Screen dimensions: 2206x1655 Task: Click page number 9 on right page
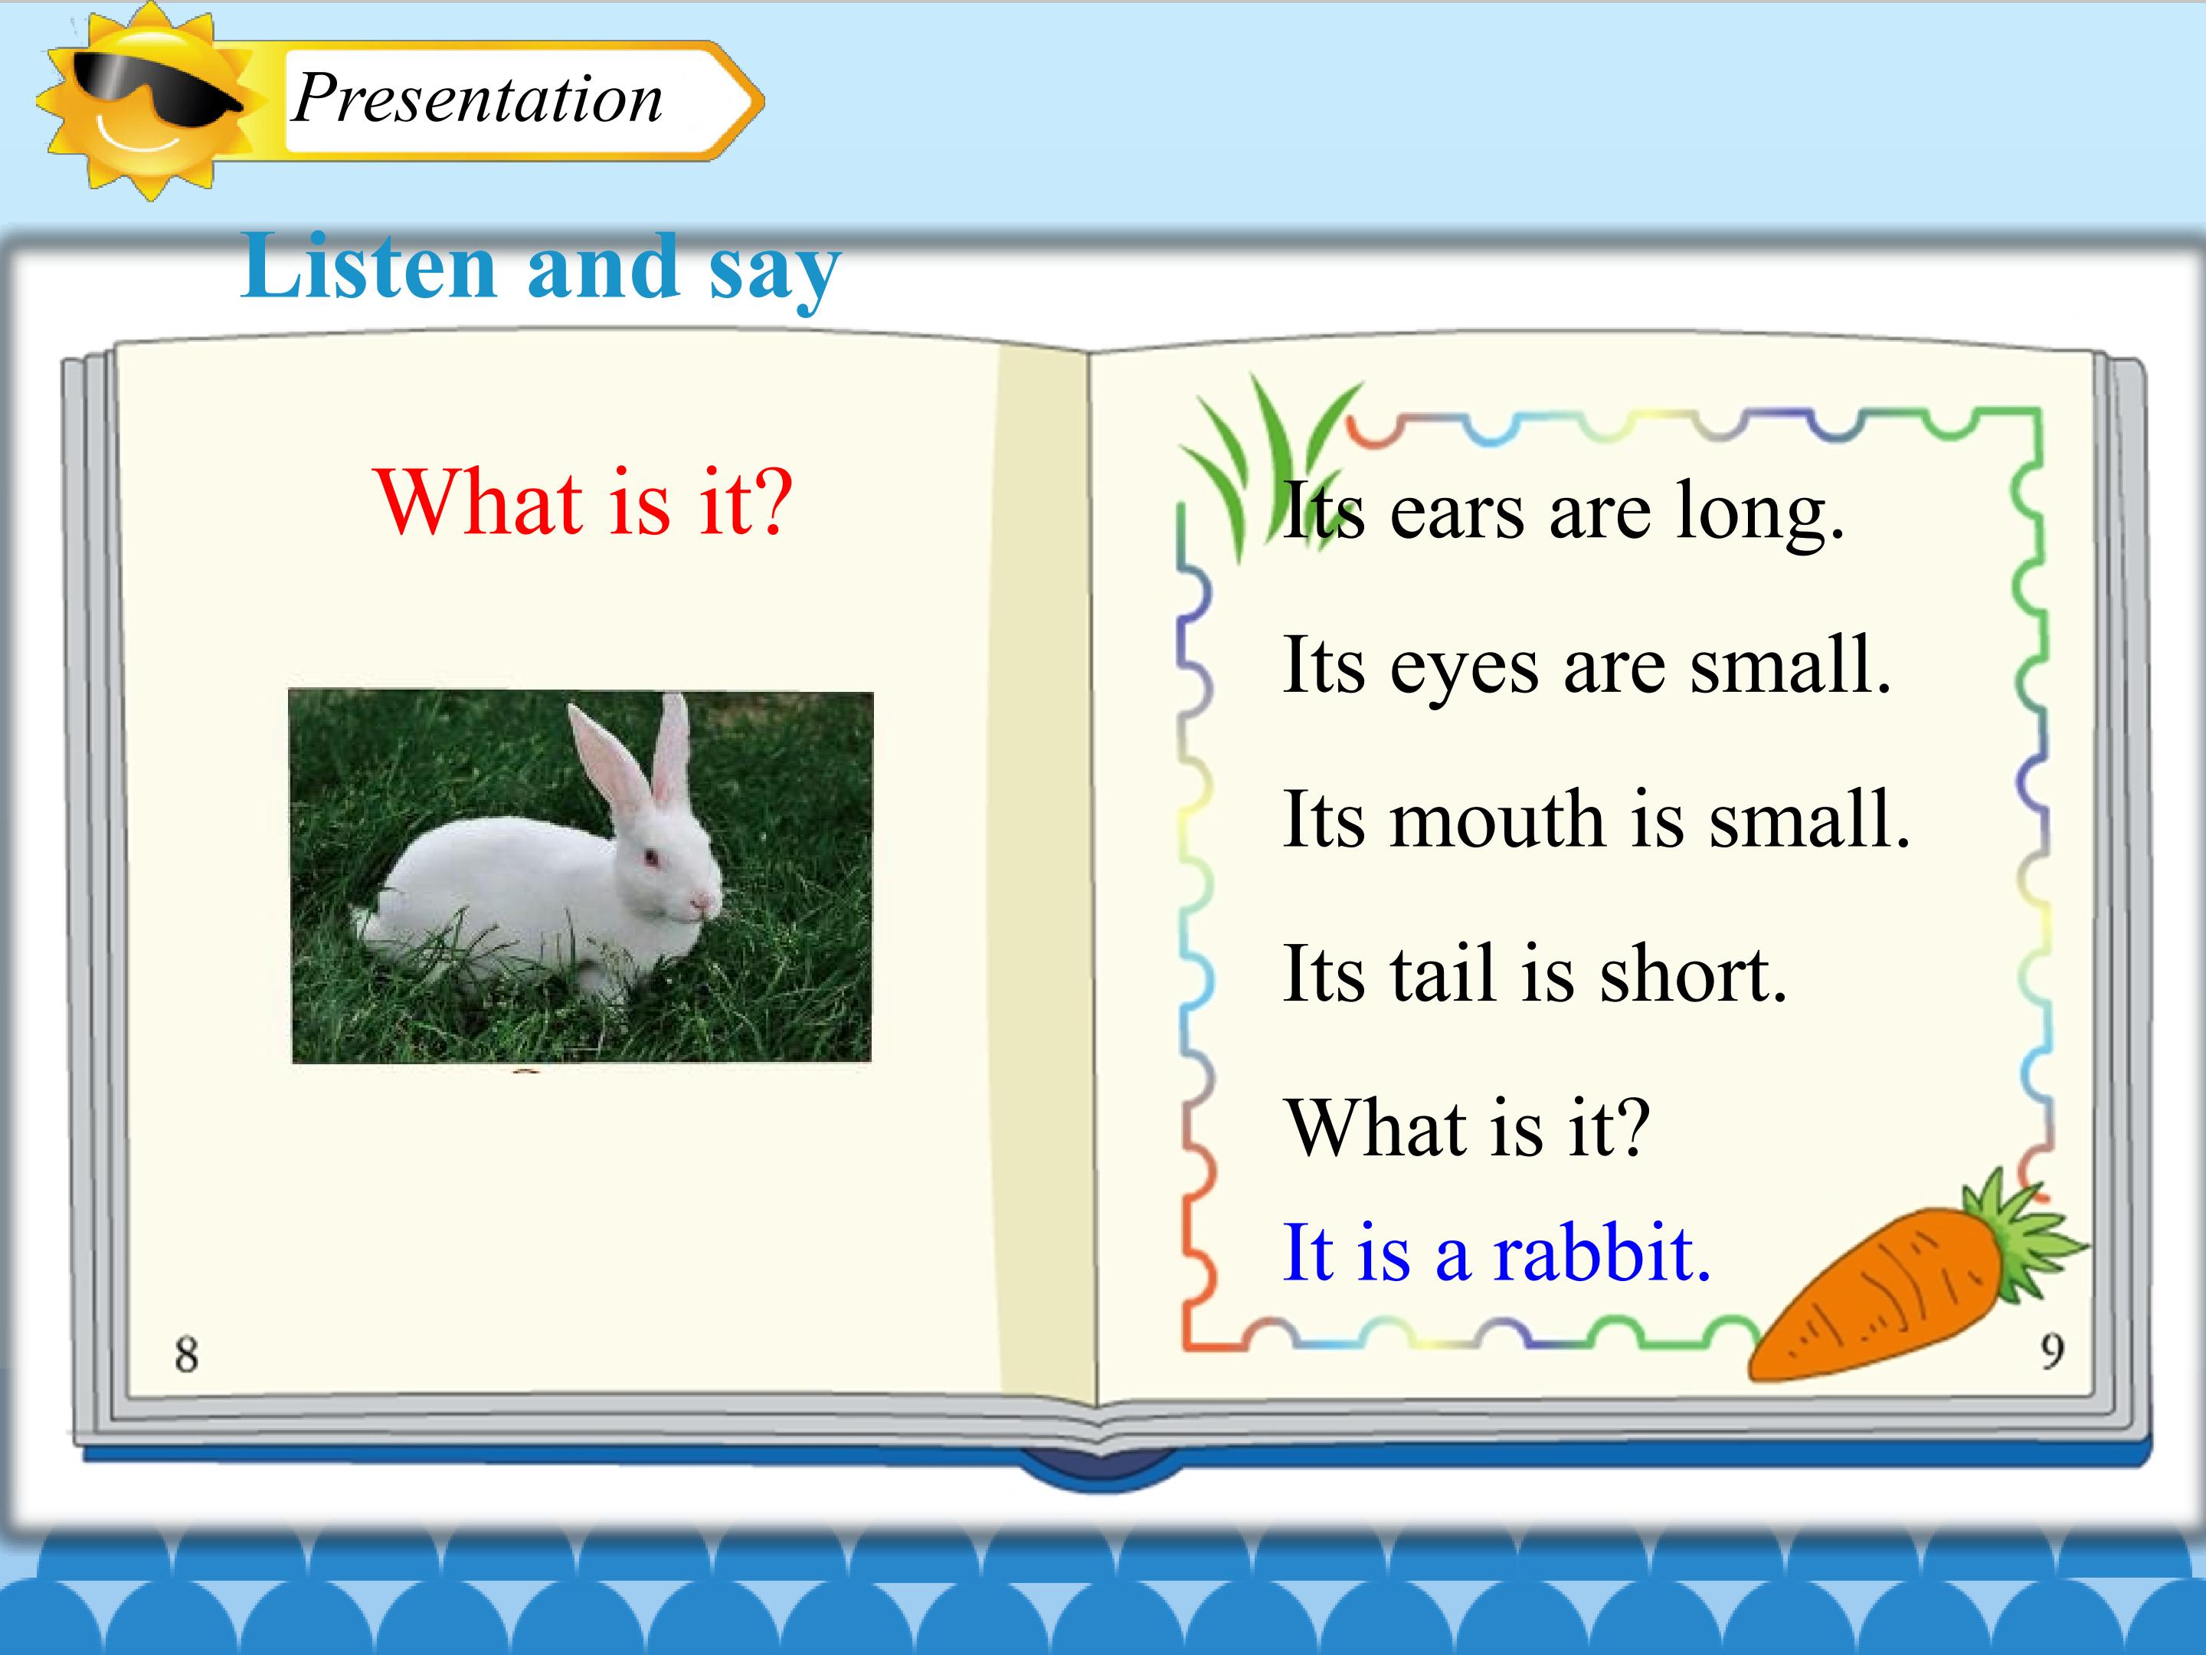click(2051, 1352)
